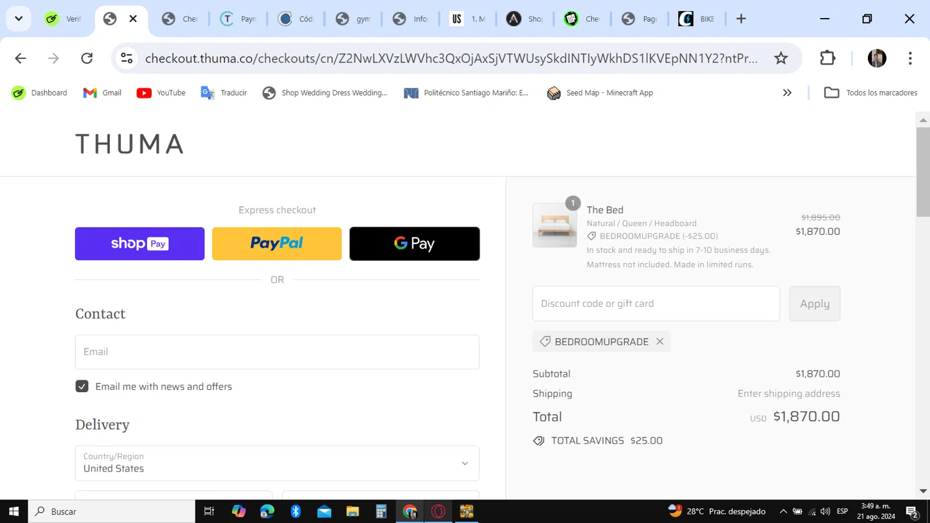Remove the BEDROOMUPGRADE discount code
This screenshot has width=930, height=523.
pyautogui.click(x=660, y=341)
